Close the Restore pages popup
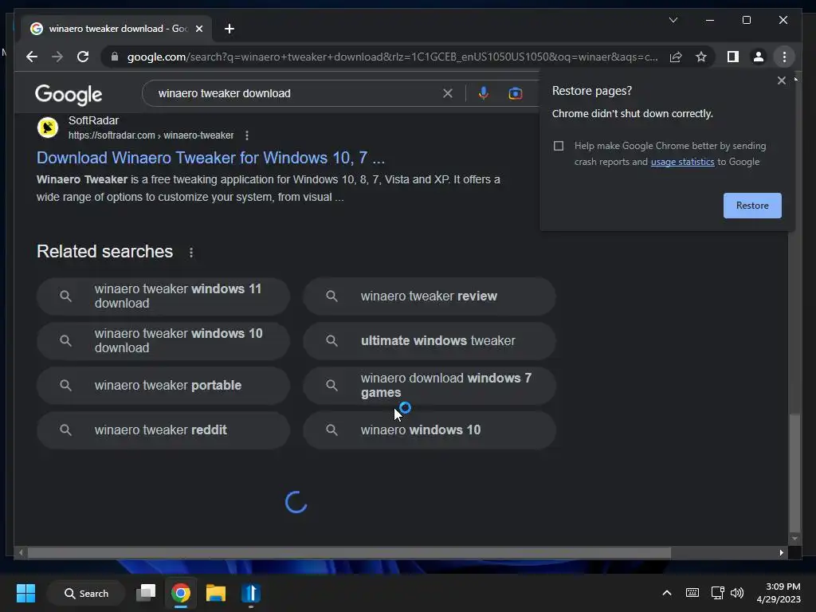 coord(781,80)
